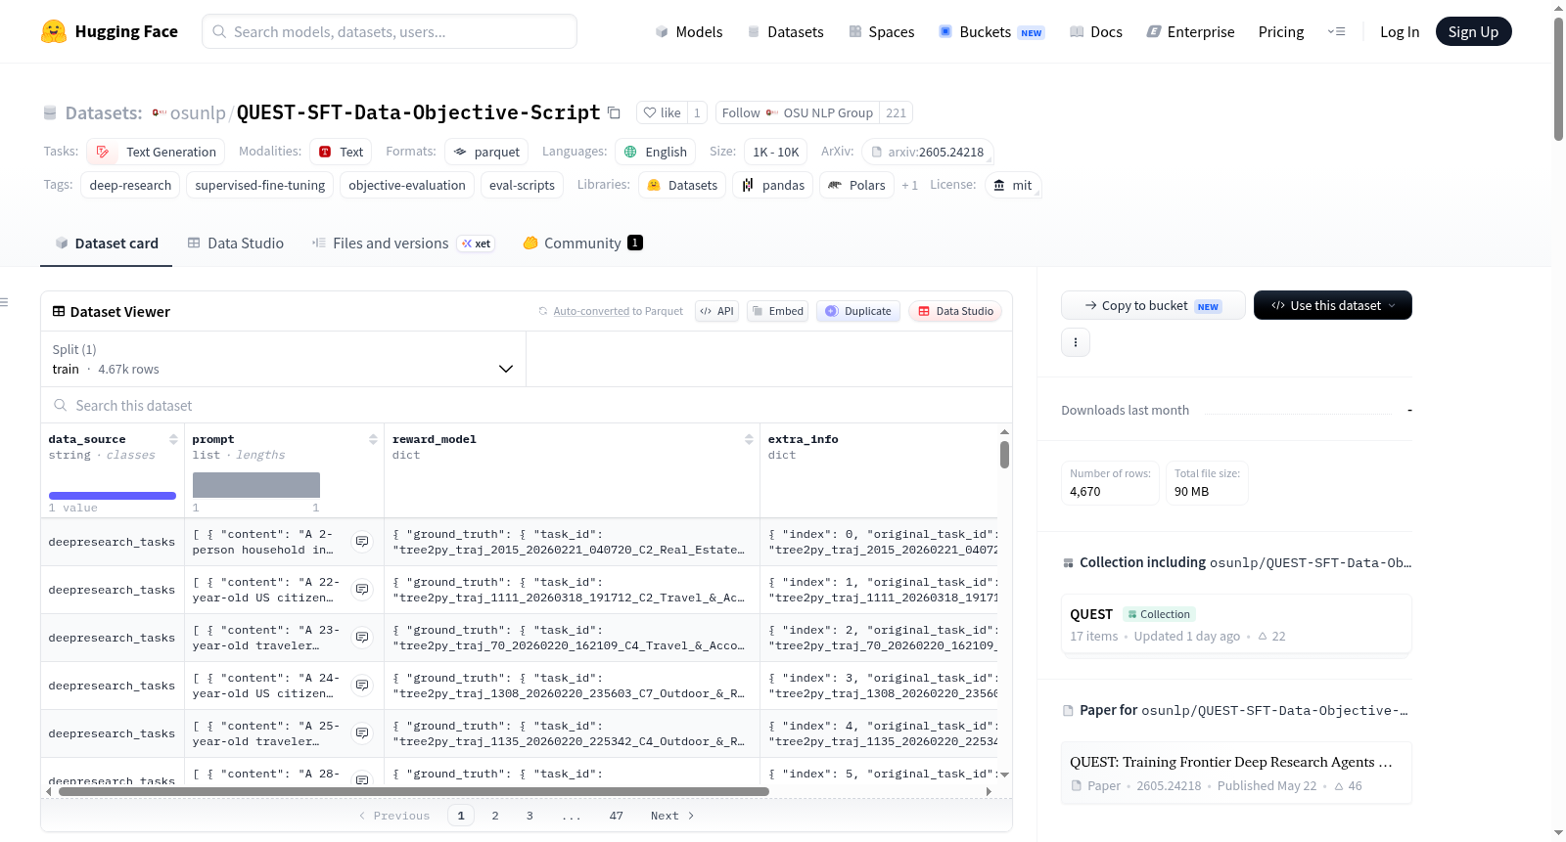Click the Sign Up button
The image size is (1566, 842).
click(x=1473, y=31)
